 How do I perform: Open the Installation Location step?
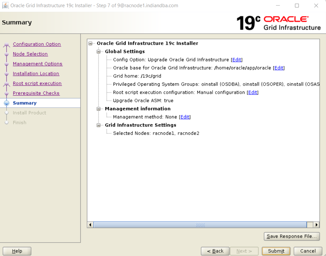(36, 74)
